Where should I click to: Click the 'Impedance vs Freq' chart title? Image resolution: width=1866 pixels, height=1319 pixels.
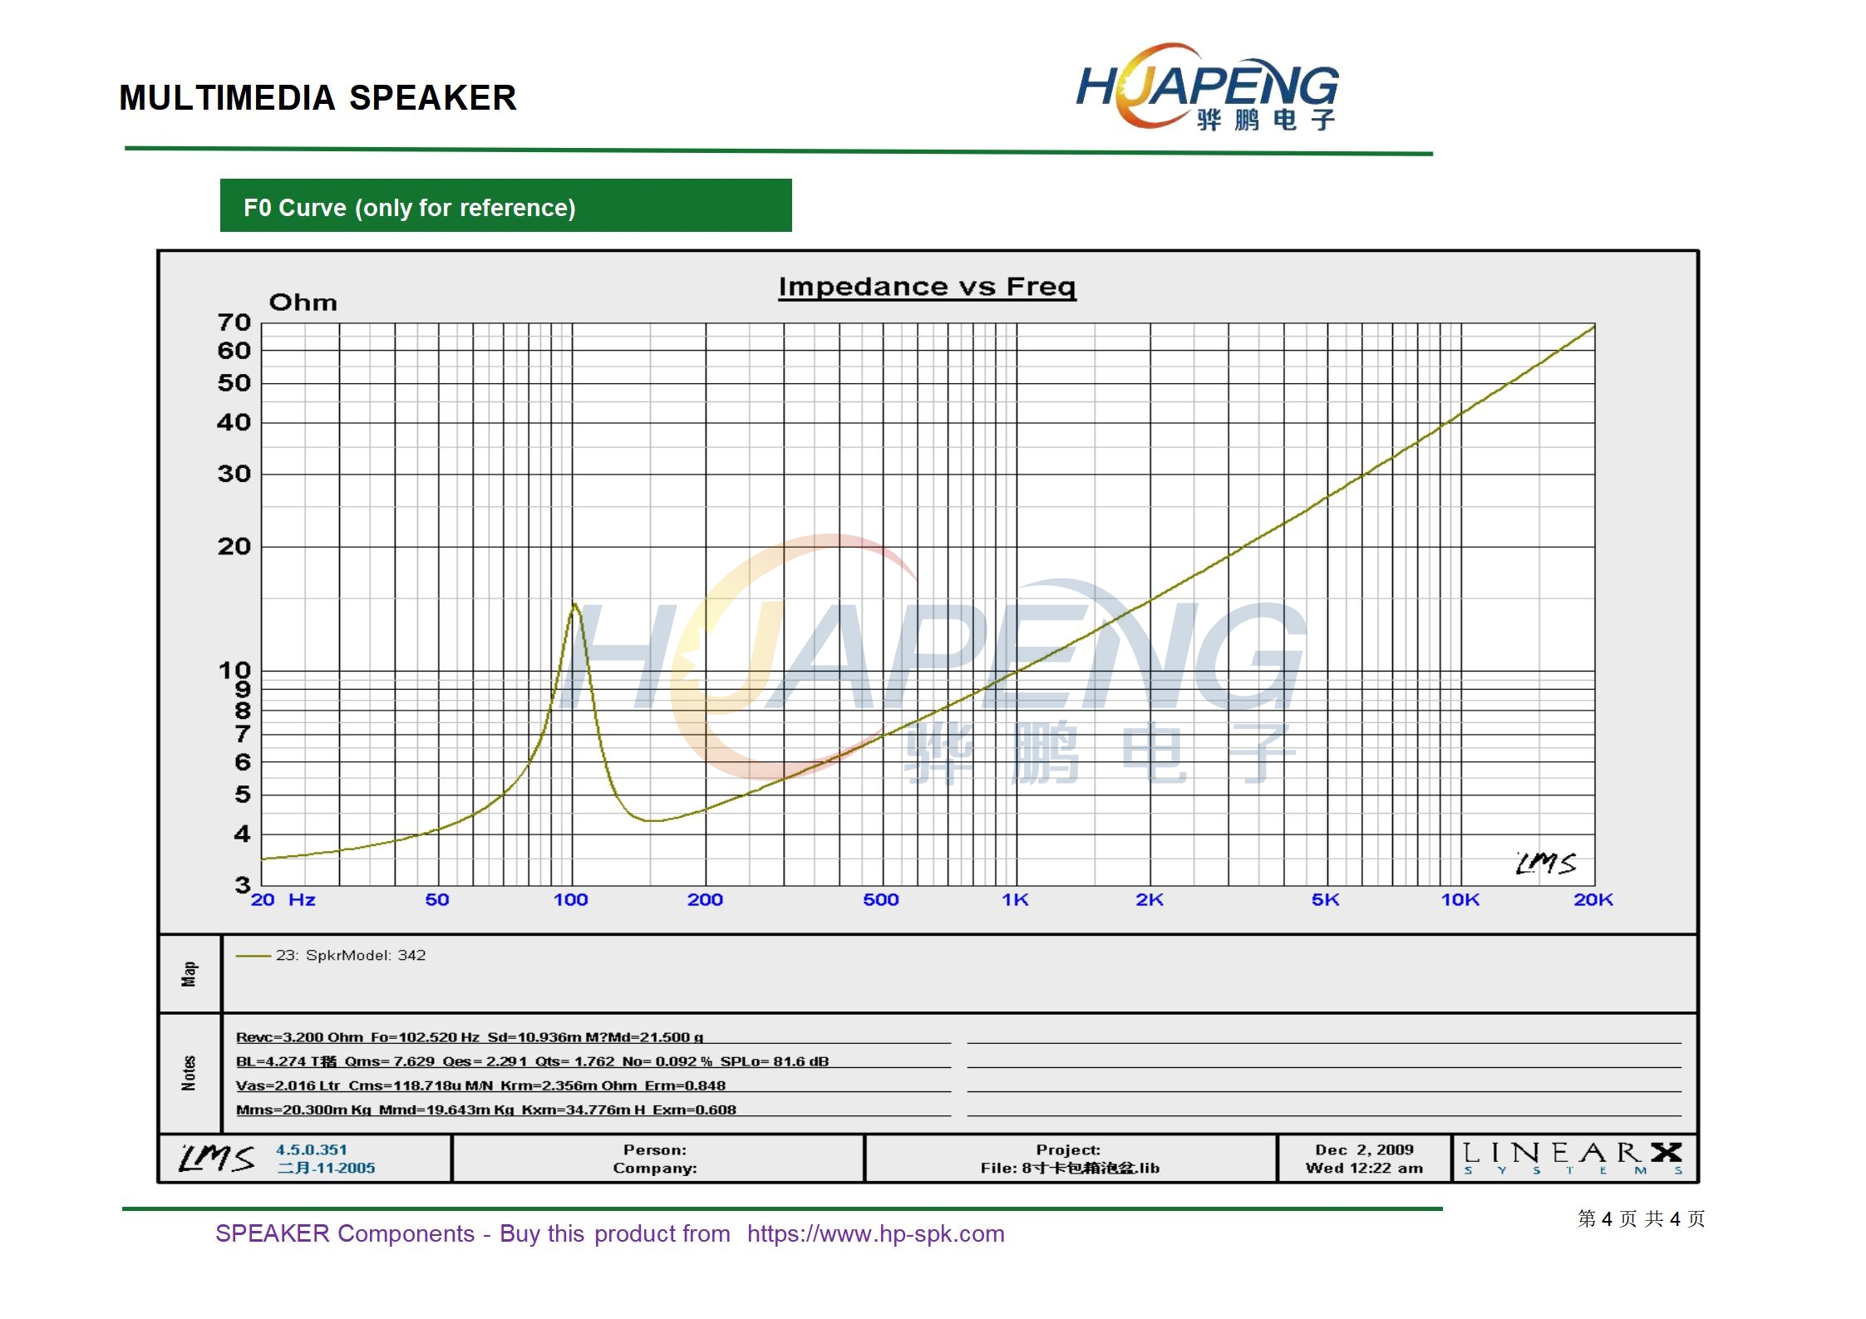click(927, 287)
